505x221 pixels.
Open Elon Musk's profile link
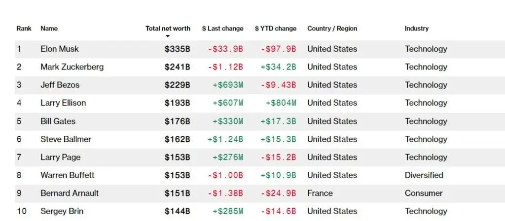tap(60, 49)
